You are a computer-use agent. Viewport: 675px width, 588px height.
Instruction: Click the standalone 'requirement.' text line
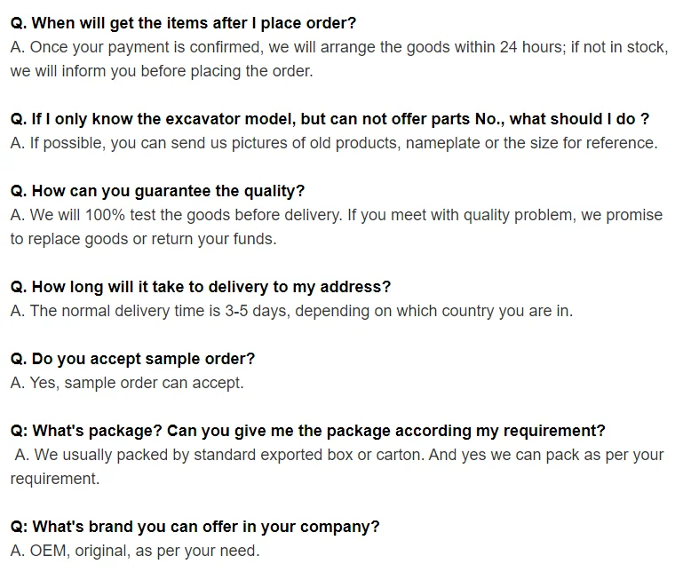click(x=55, y=479)
